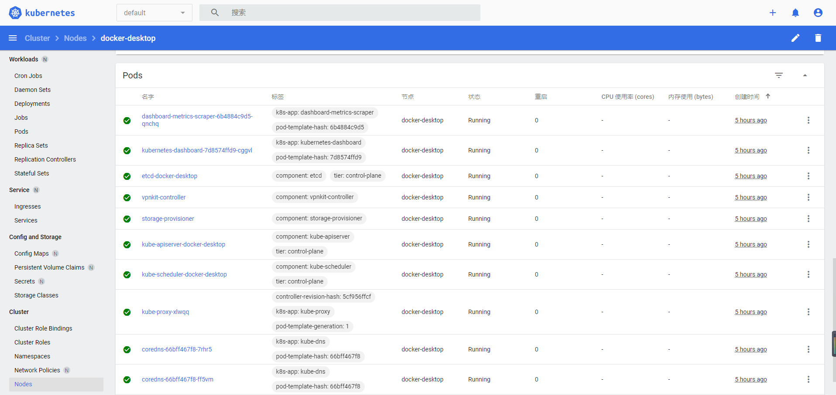Click sort arrow beside 创建时间 column
Viewport: 836px width, 395px height.
768,96
